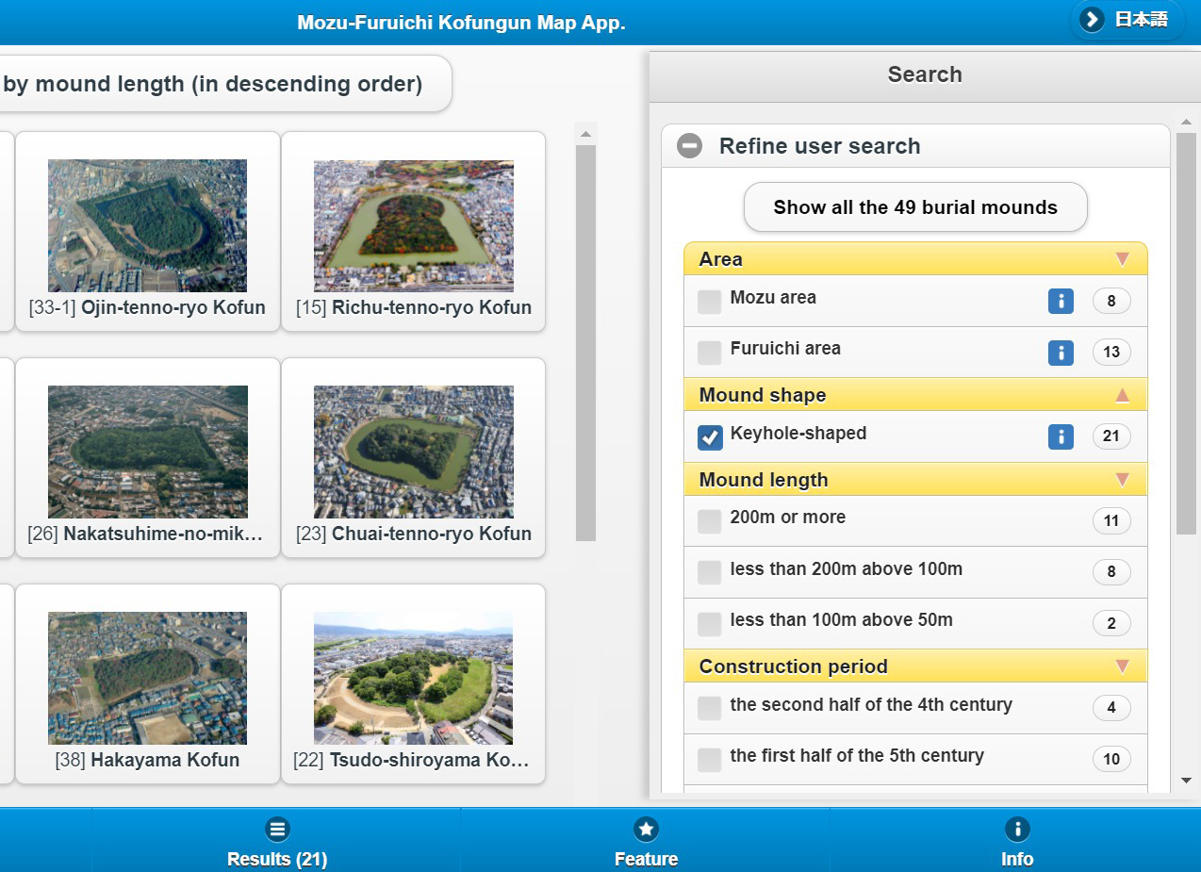Open the Feature tab
The width and height of the screenshot is (1201, 872).
point(646,840)
